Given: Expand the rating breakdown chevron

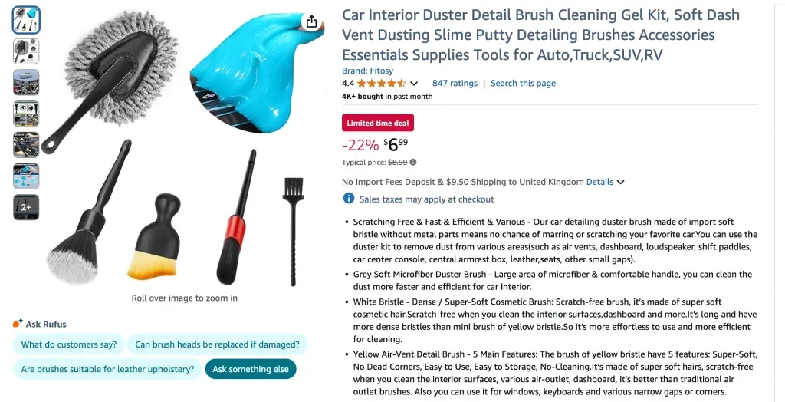Looking at the screenshot, I should [x=414, y=84].
